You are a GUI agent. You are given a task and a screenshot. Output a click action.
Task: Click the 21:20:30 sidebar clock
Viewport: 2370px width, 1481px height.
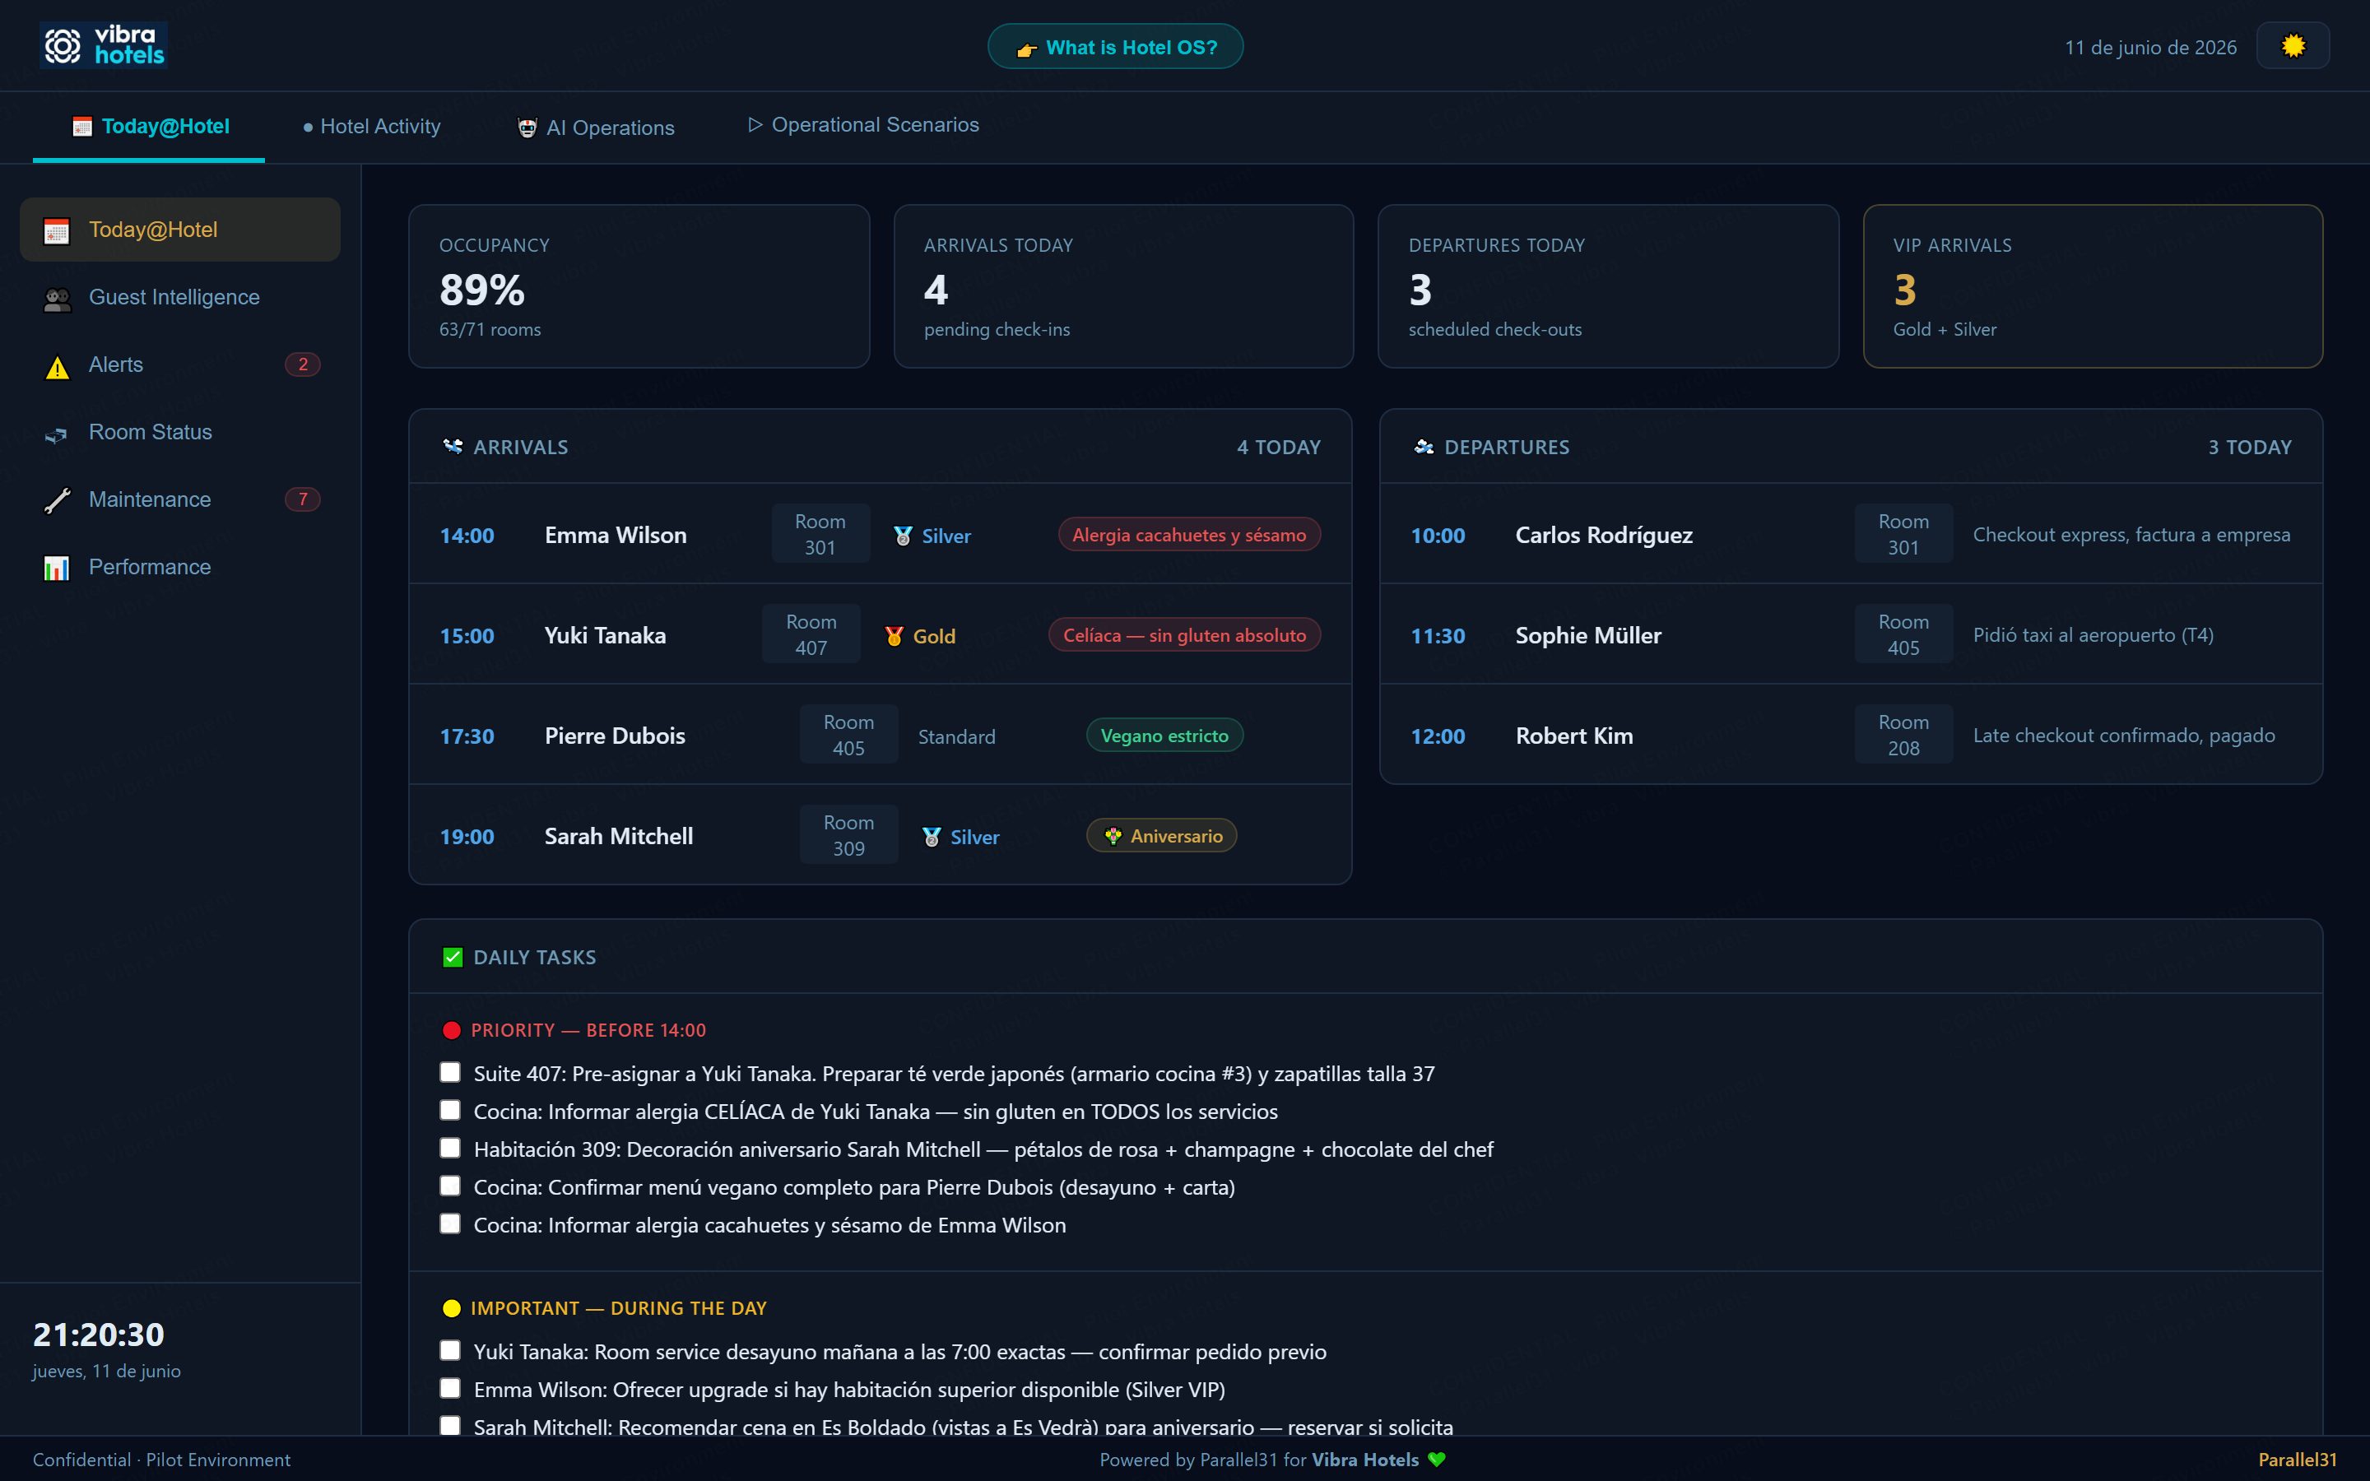(x=99, y=1334)
